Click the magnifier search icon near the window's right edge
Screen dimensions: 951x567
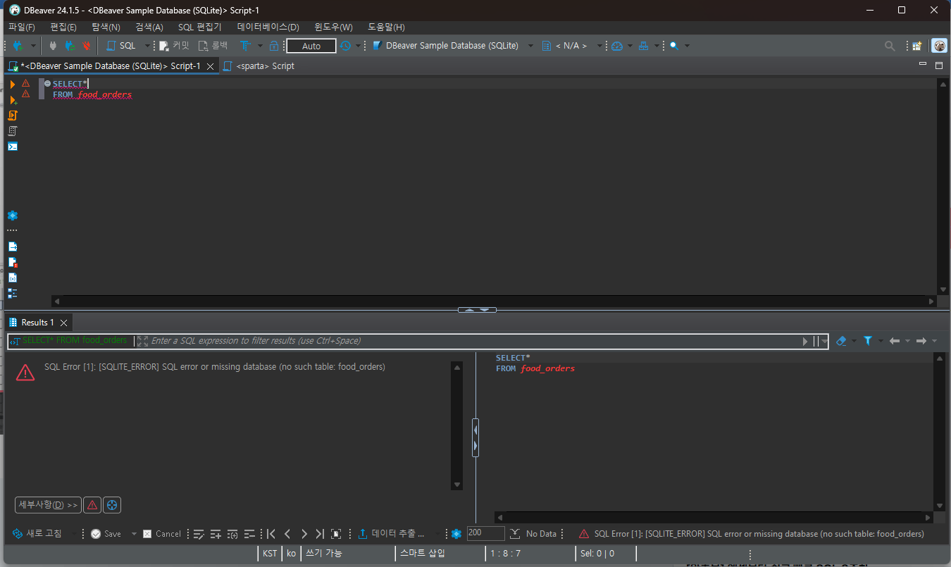[890, 46]
